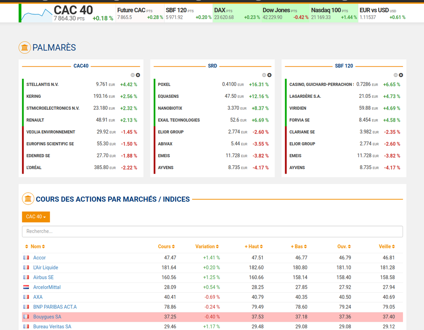
Task: Open the Nasdaq 100 ticker item
Action: [x=333, y=13]
